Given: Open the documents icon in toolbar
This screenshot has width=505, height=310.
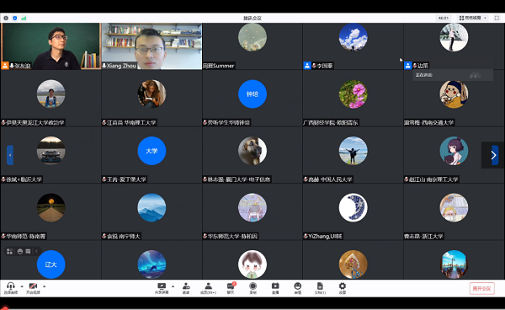Looking at the screenshot, I should [x=320, y=288].
